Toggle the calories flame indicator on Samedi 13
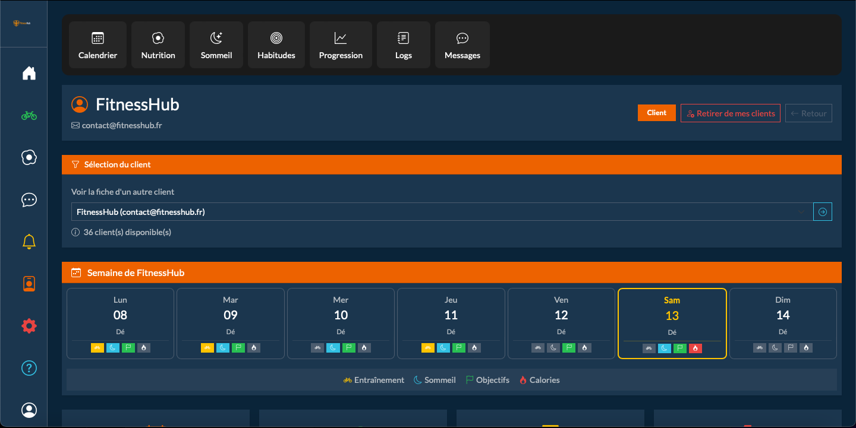The height and width of the screenshot is (428, 856). tap(695, 348)
